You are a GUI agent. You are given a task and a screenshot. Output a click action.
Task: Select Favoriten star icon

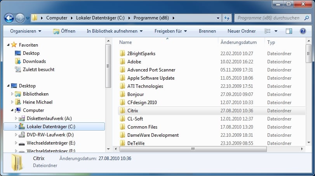pyautogui.click(x=14, y=45)
